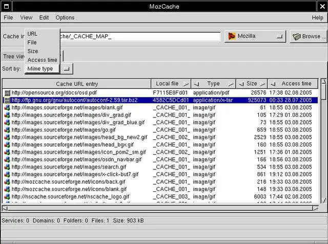Viewport: 328px width, 244px height.
Task: Select the nscache_logo.gif URL entry
Action: click(x=71, y=197)
